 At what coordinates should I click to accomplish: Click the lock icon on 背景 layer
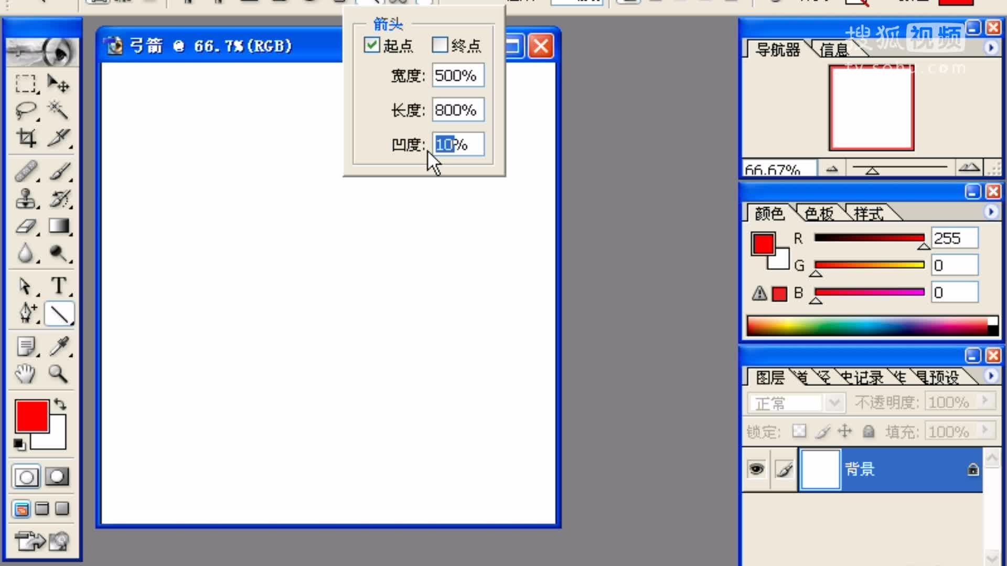coord(973,469)
